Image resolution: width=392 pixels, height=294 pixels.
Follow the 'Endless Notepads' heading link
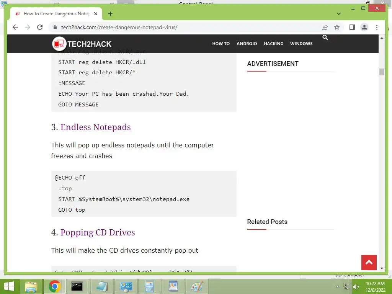tap(95, 127)
